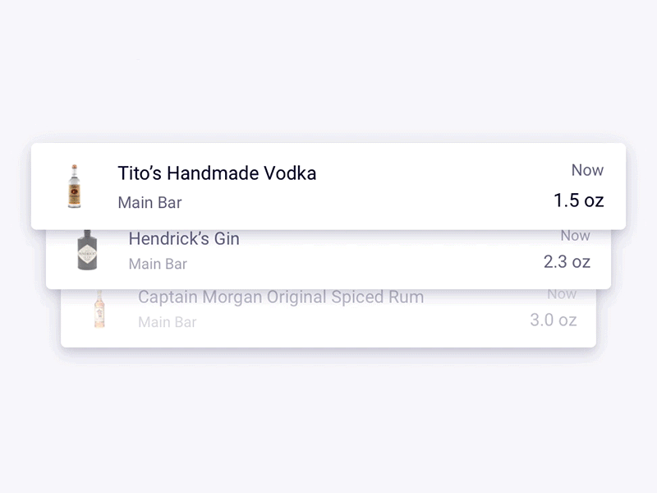Image resolution: width=657 pixels, height=493 pixels.
Task: Click Main Bar under Hendrick's Gin
Action: click(x=158, y=264)
